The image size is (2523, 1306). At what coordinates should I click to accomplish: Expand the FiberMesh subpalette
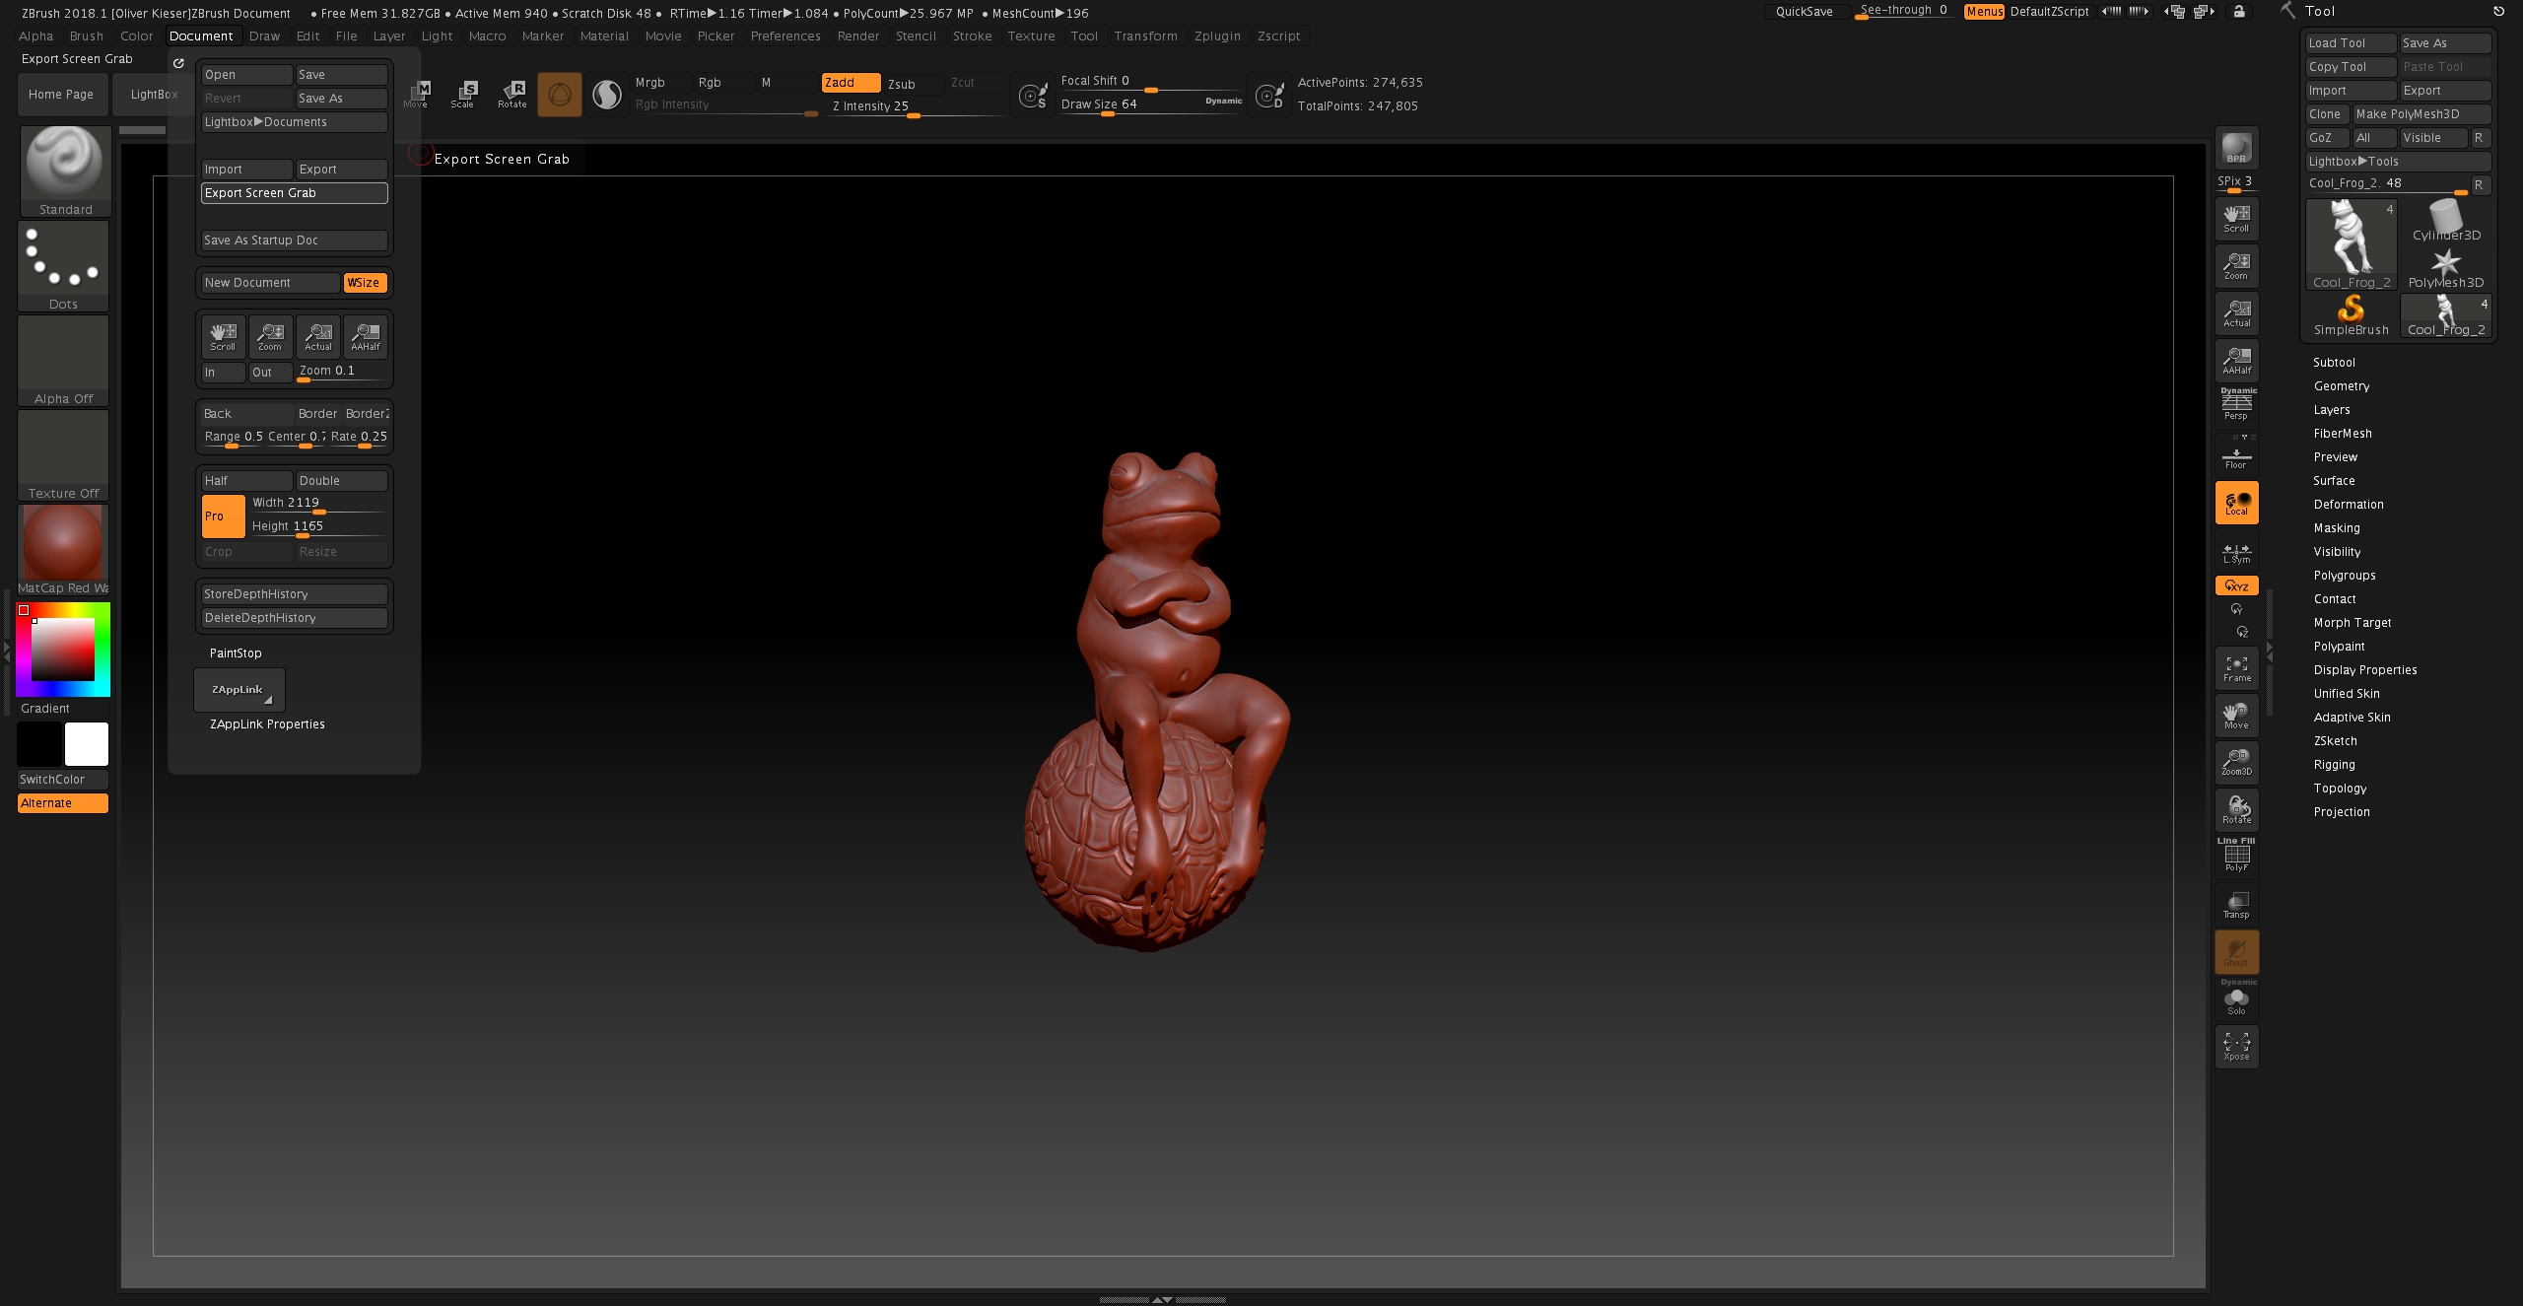pos(2343,434)
